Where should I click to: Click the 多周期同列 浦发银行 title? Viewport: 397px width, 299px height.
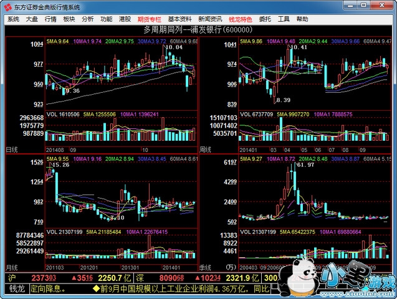coord(198,30)
